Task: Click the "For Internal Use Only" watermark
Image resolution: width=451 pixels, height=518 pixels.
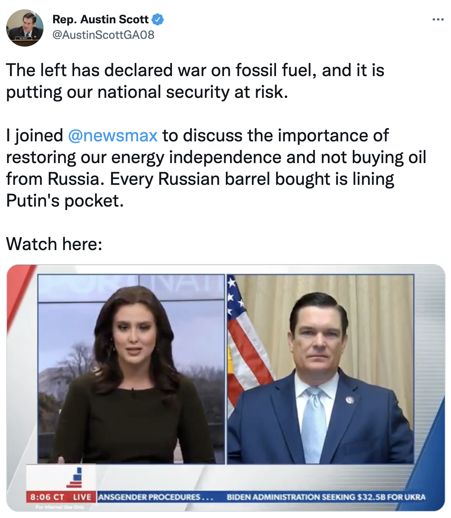Action: pos(60,507)
